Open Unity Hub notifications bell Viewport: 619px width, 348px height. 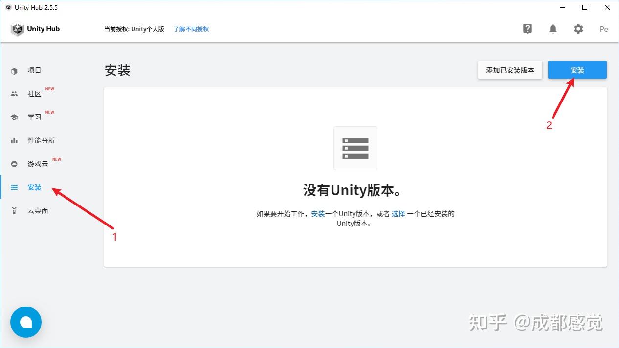[553, 29]
